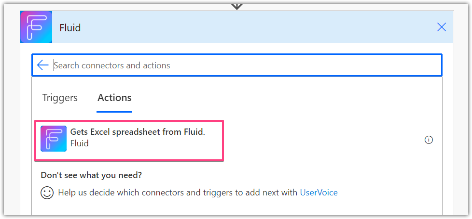Close the Fluid connector panel

(442, 27)
